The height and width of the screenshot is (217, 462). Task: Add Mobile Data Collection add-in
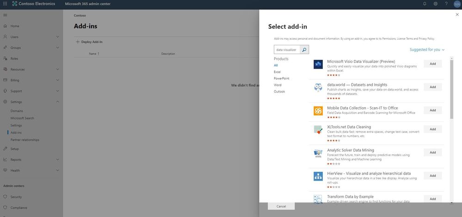pyautogui.click(x=432, y=110)
